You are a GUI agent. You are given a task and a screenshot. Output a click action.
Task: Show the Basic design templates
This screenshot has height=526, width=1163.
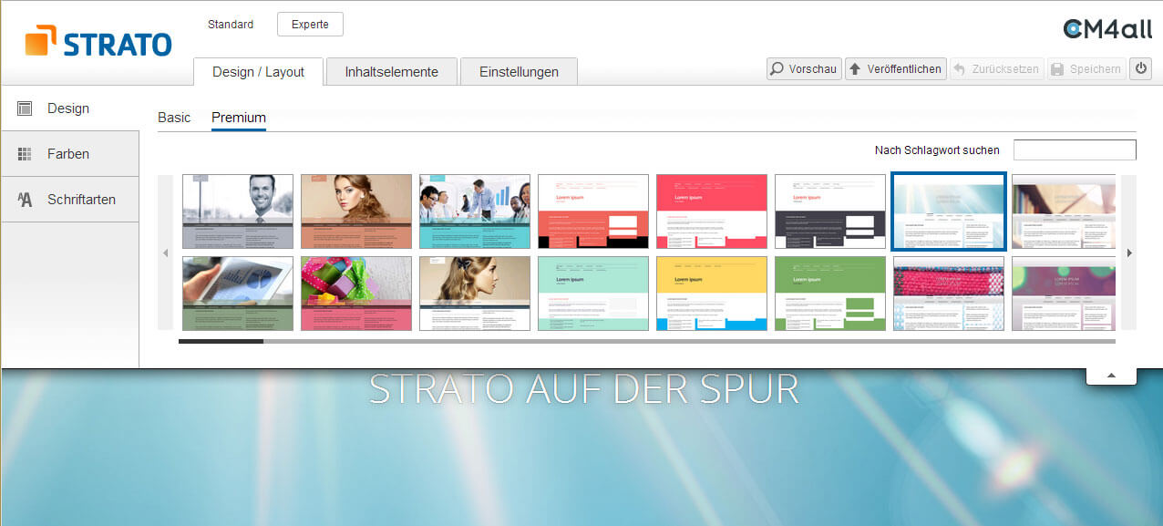tap(174, 118)
